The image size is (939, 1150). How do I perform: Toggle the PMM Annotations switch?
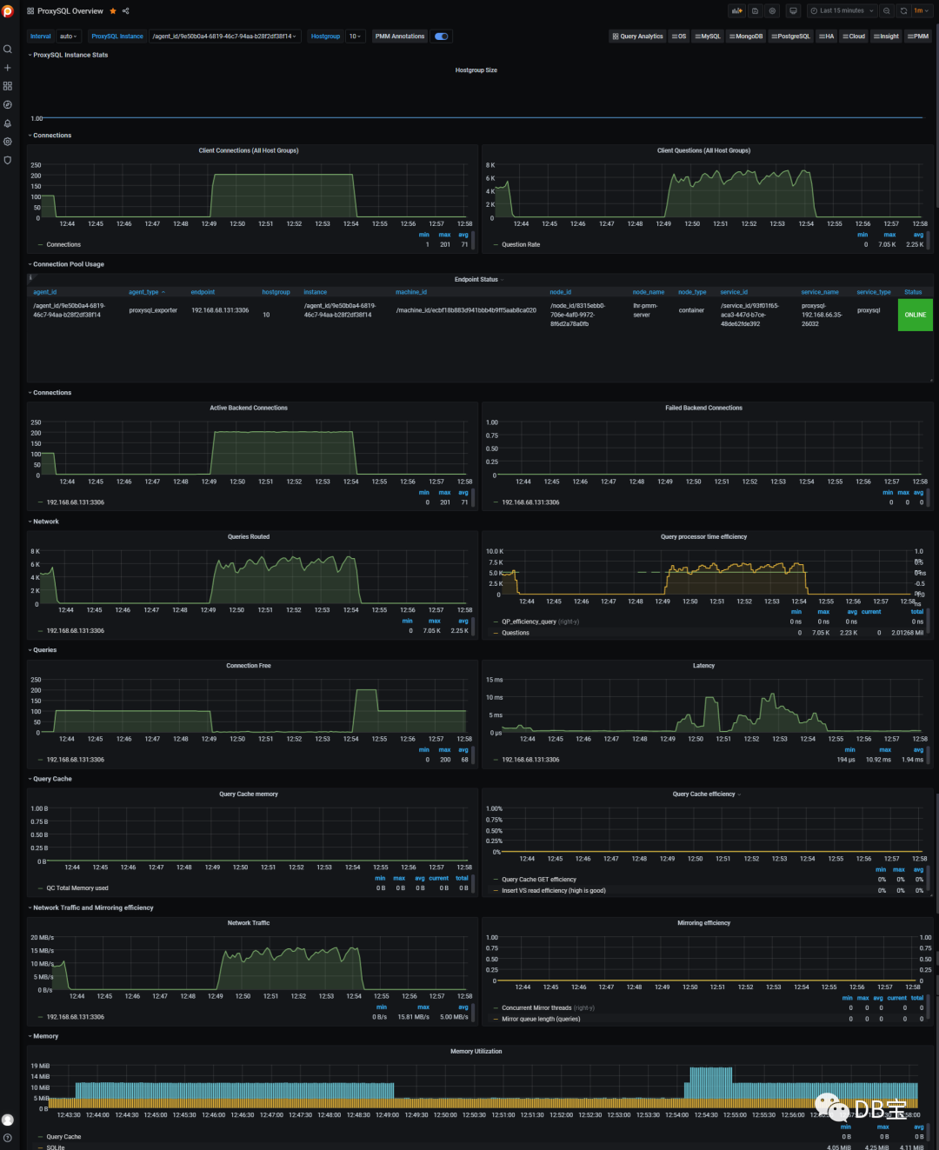441,37
